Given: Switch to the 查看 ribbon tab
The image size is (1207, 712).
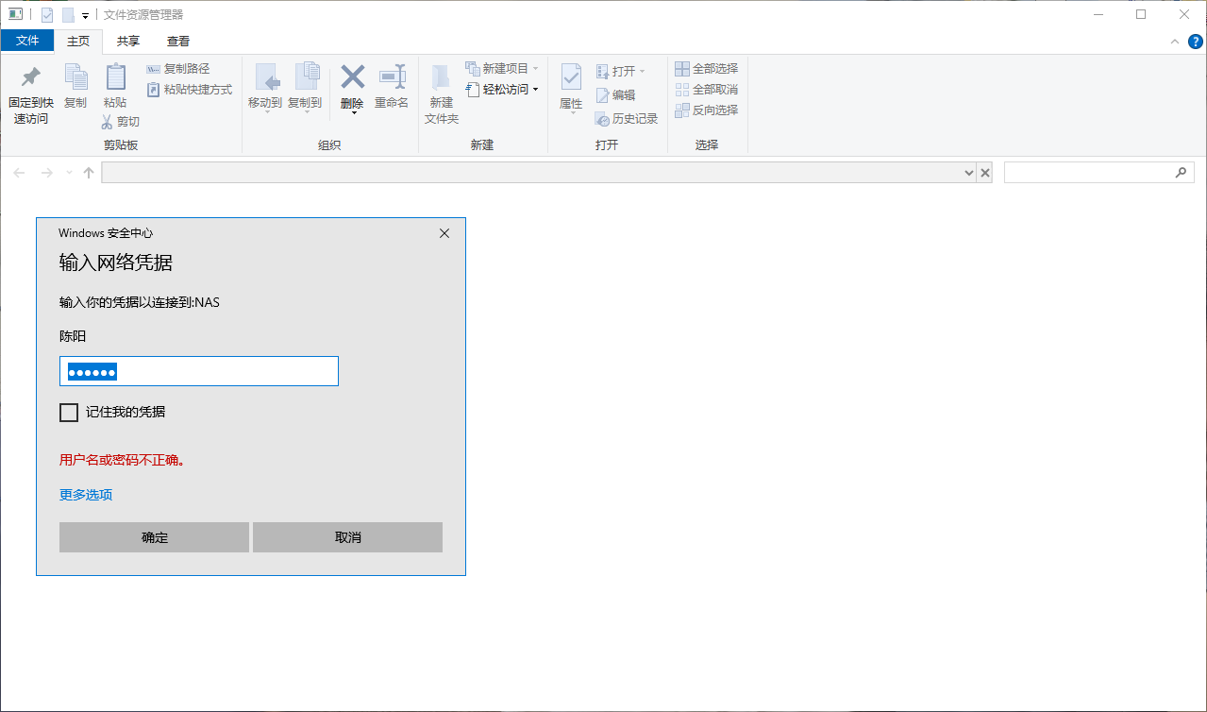Looking at the screenshot, I should click(x=178, y=41).
